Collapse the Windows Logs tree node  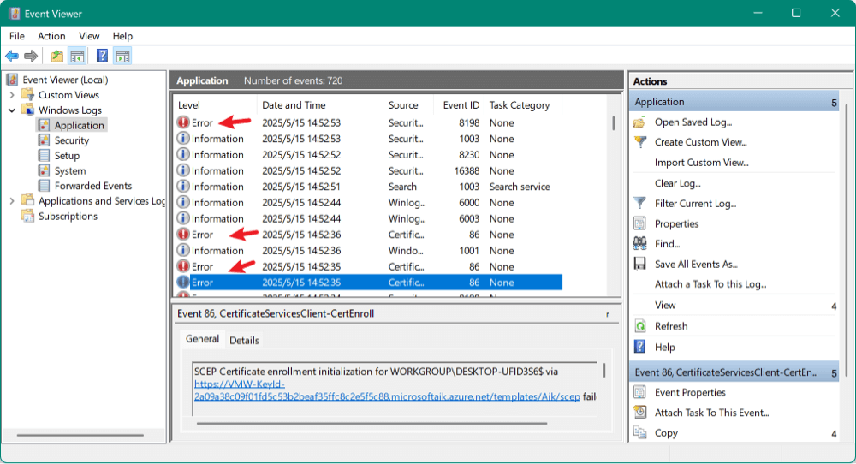tap(12, 110)
